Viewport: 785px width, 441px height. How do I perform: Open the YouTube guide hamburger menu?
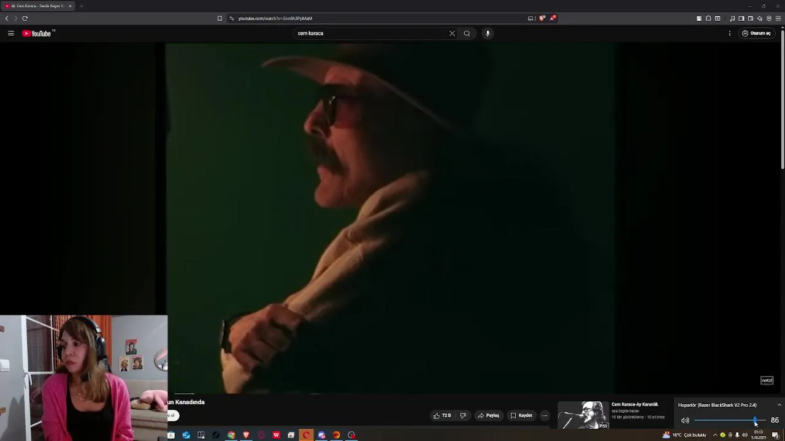11,33
